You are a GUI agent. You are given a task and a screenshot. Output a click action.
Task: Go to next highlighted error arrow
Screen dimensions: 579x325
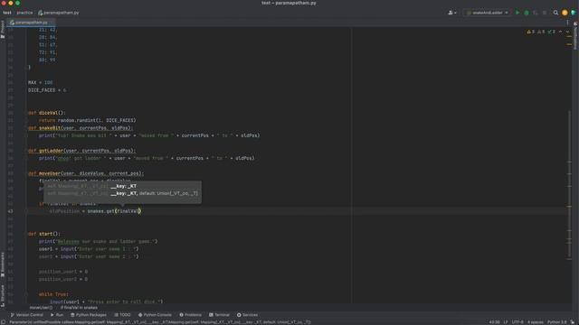(567, 32)
